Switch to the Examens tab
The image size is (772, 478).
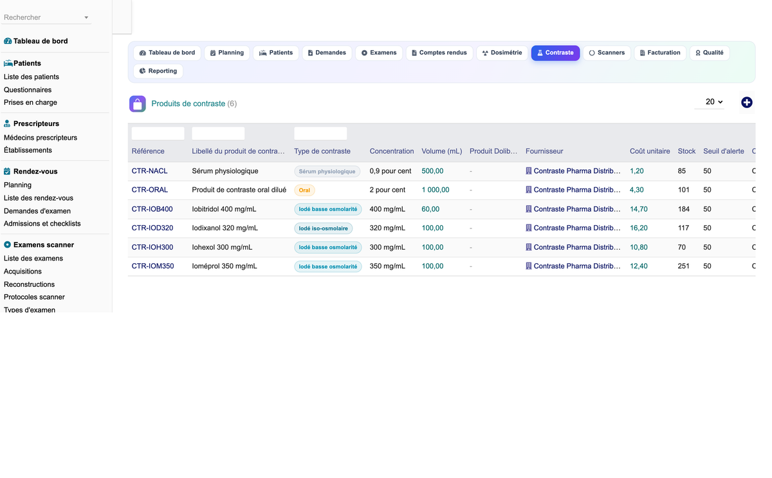[379, 53]
